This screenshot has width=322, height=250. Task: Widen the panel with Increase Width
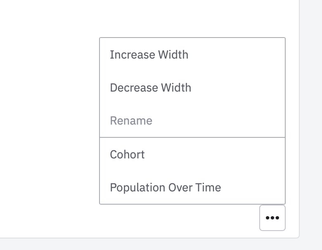click(149, 55)
